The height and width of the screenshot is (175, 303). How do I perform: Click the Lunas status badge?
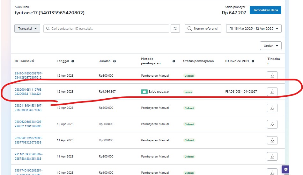(x=188, y=92)
